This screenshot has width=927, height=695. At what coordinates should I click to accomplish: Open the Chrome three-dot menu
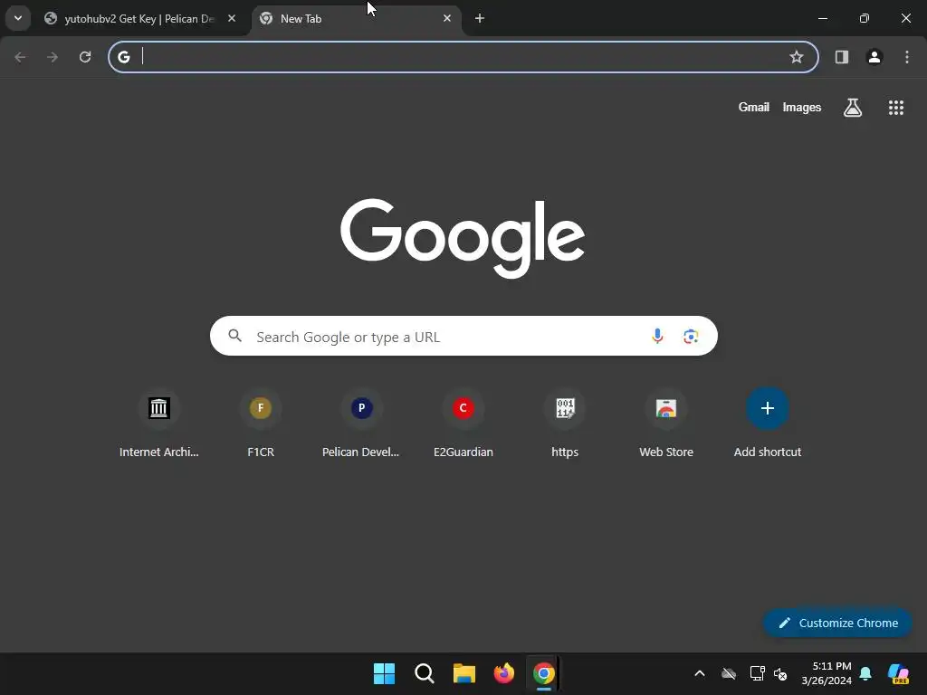tap(907, 57)
